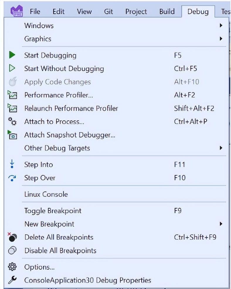This screenshot has width=231, height=289.
Task: Select the Graphics menu entry
Action: 116,39
